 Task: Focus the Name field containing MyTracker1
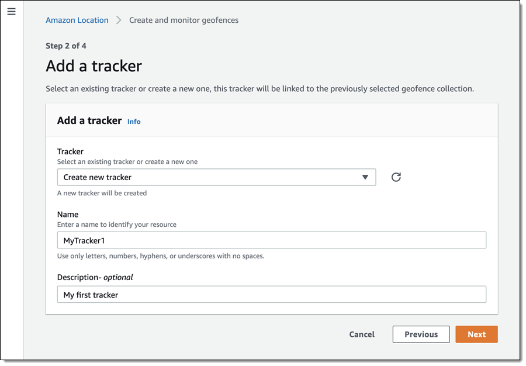271,240
